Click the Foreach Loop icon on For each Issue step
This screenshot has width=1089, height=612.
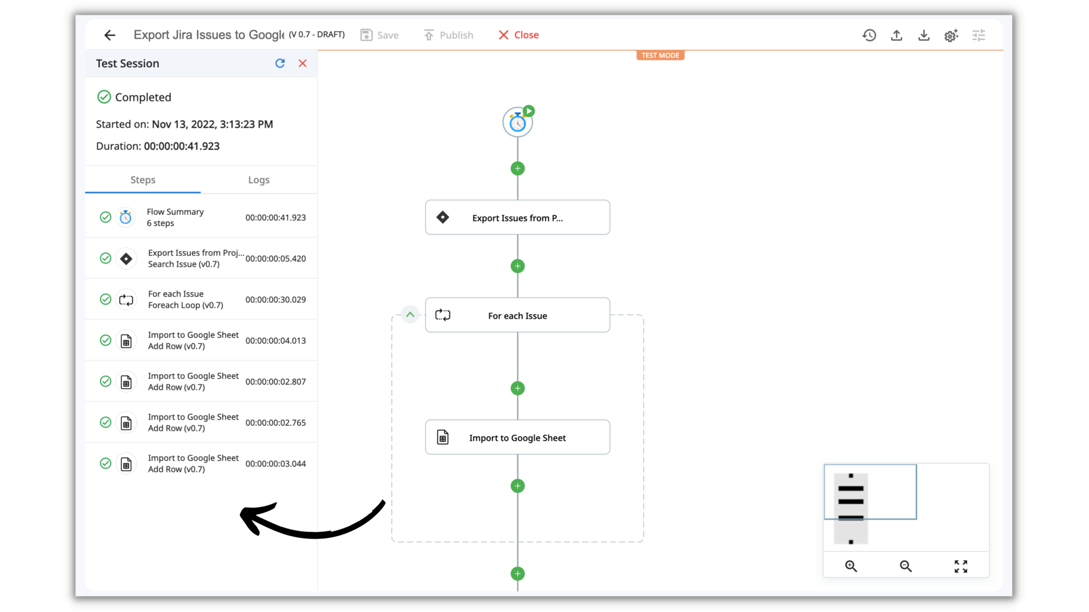click(442, 314)
